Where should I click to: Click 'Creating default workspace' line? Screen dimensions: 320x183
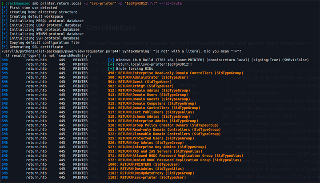point(36,16)
